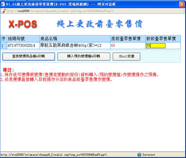Viewport: 186px width, 158px height.
Task: Click the 序 column header
Action: 3,39
